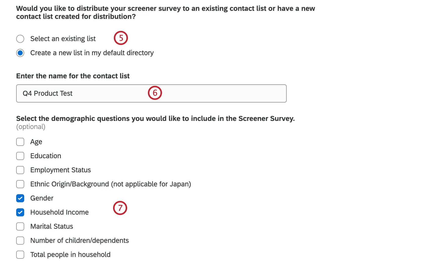Click the contact list name input field
The width and height of the screenshot is (429, 264).
pos(151,93)
